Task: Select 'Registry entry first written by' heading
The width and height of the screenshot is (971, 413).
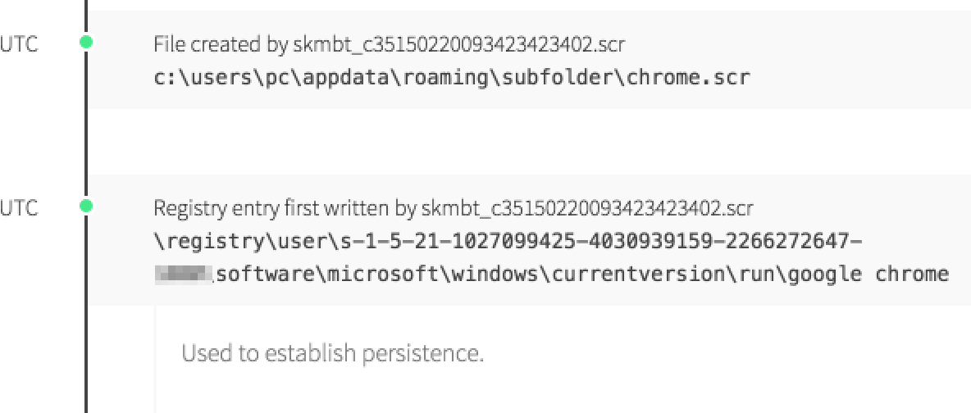Action: click(285, 208)
